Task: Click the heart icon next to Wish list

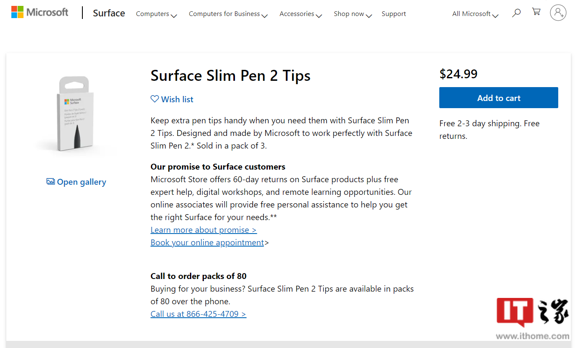Action: pos(155,99)
